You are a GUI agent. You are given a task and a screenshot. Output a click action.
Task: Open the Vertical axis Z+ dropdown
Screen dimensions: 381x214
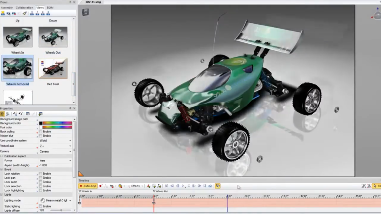(56, 146)
